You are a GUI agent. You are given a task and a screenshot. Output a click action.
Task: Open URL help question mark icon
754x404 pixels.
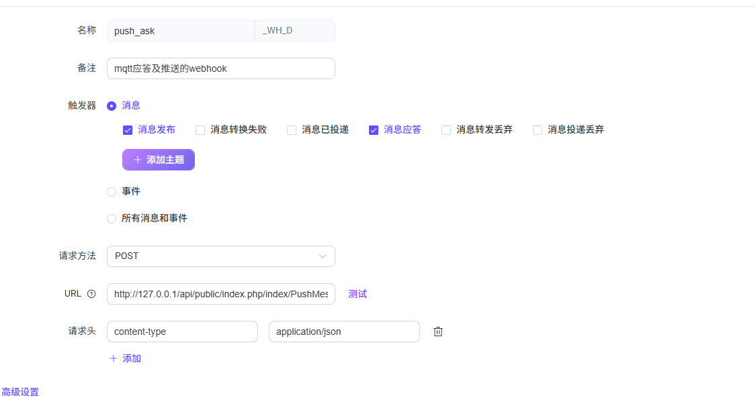(x=91, y=294)
